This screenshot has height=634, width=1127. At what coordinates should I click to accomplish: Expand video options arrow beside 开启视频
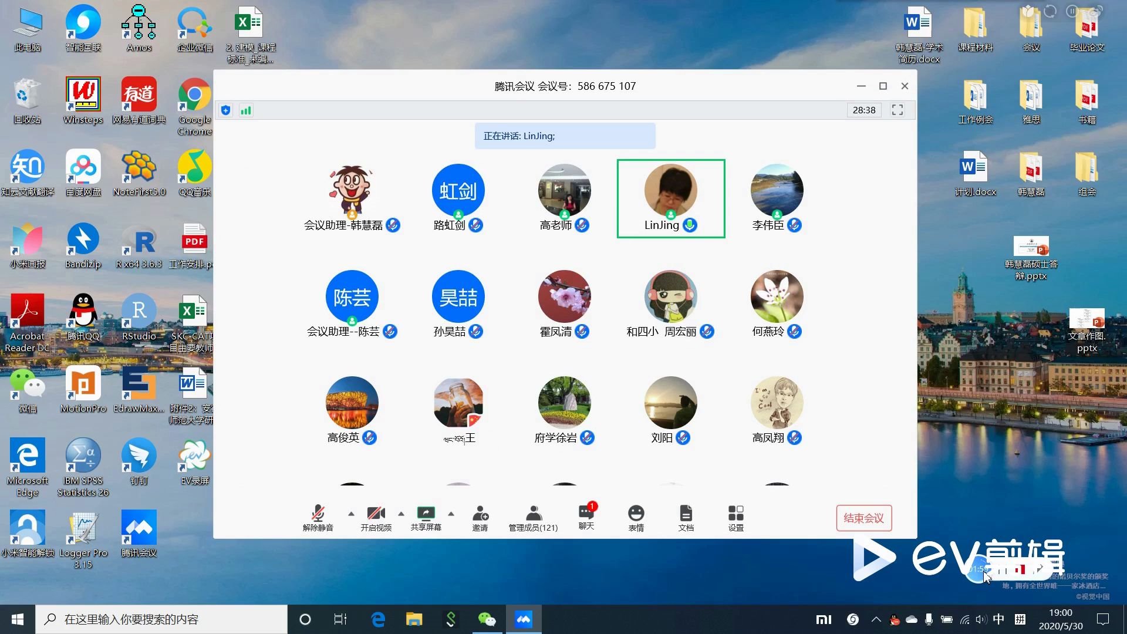click(x=401, y=514)
